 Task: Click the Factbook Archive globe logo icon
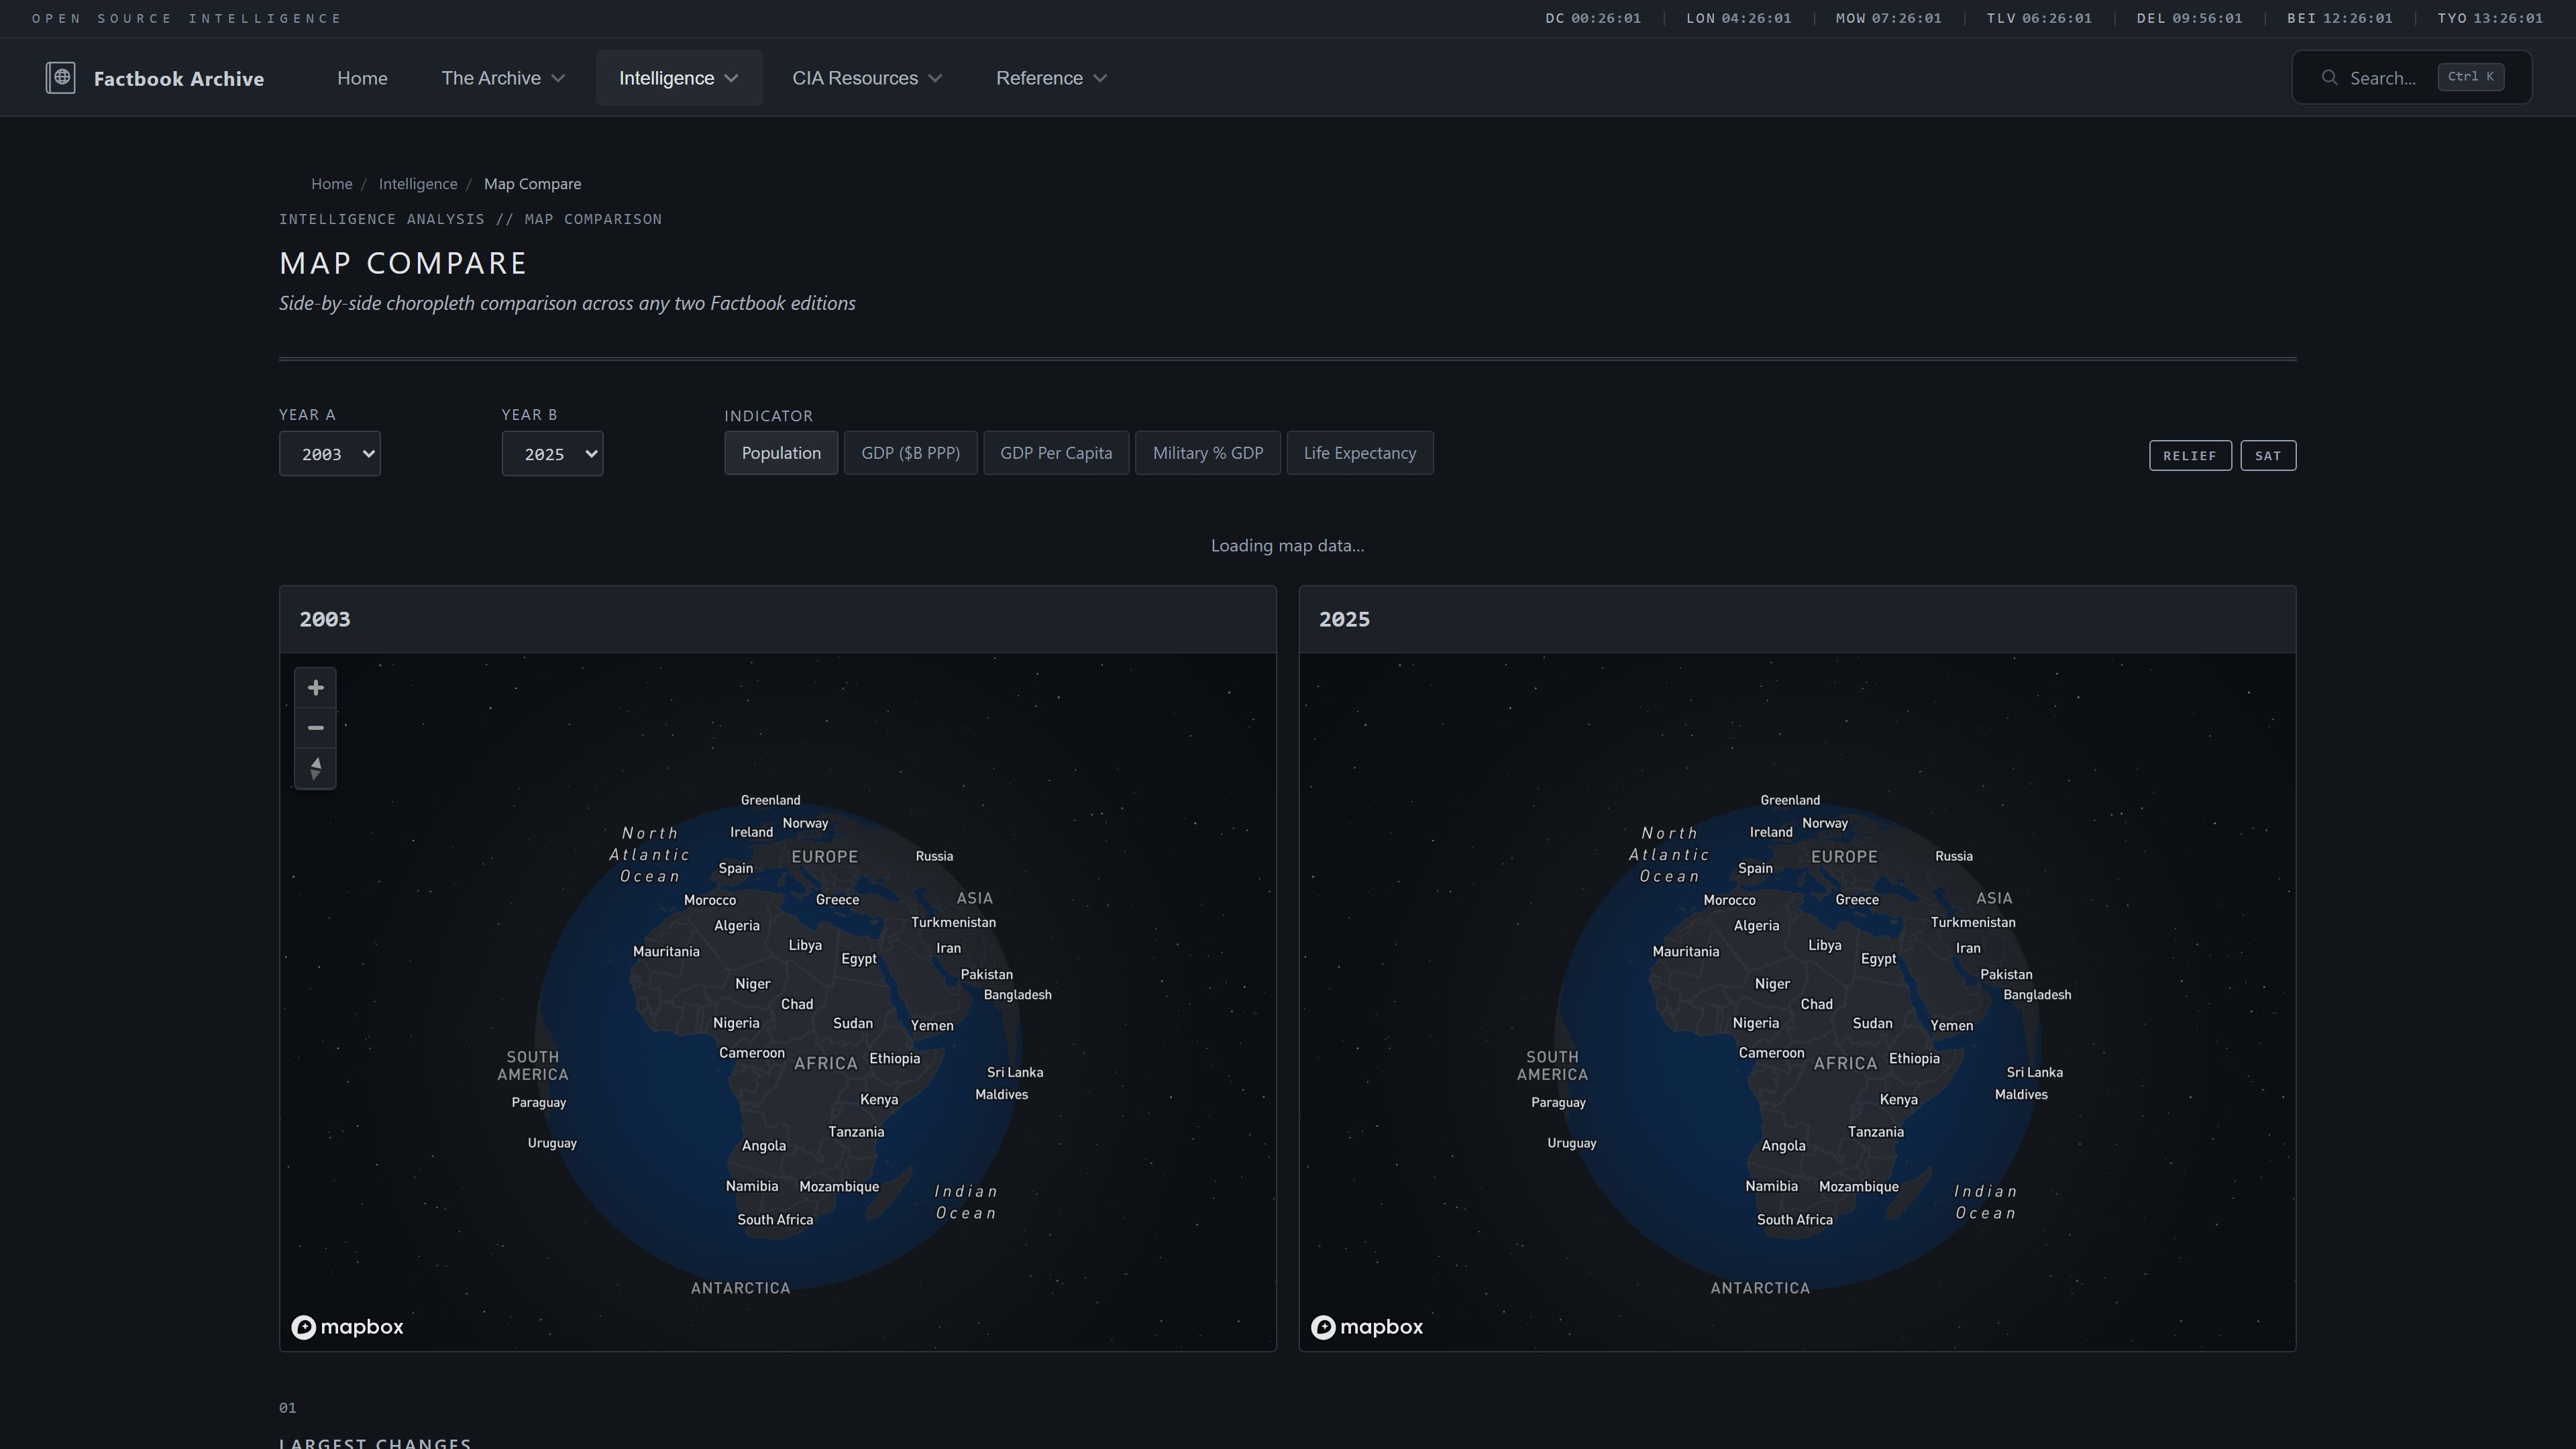click(x=61, y=78)
